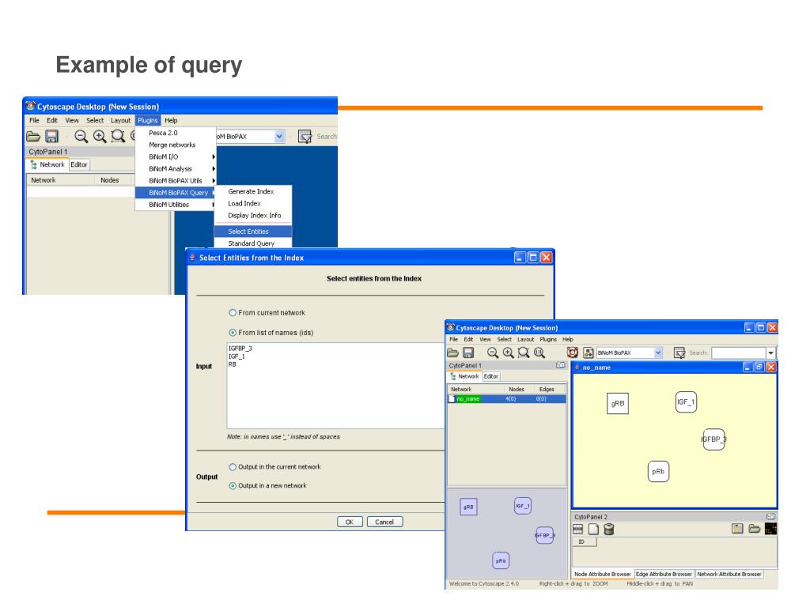Float CytoPanel 2 using its header icon

(770, 517)
